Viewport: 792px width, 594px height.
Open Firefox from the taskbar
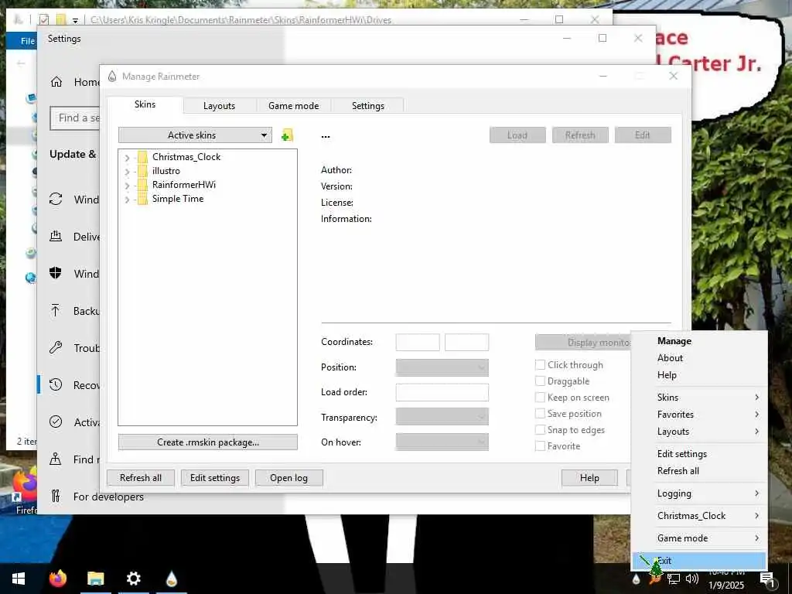58,579
